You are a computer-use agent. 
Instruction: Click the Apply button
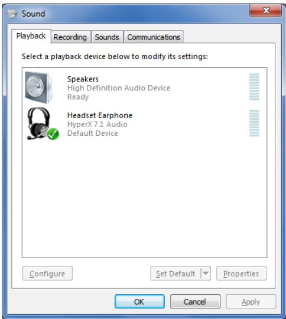point(251,301)
